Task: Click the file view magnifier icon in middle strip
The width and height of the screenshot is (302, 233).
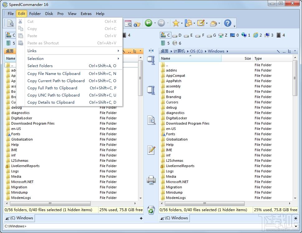Action: [x=151, y=120]
